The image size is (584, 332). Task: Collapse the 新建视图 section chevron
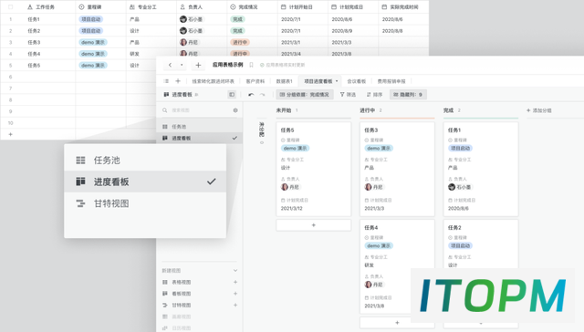pos(235,271)
